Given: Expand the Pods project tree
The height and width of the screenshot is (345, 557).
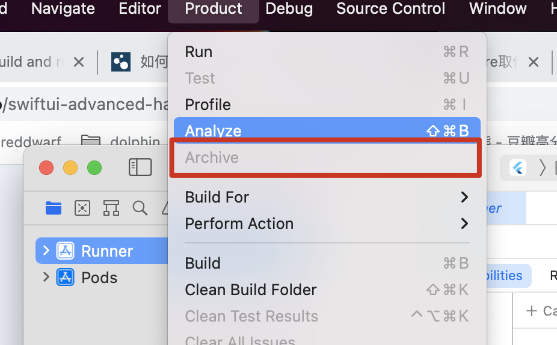Looking at the screenshot, I should 46,277.
